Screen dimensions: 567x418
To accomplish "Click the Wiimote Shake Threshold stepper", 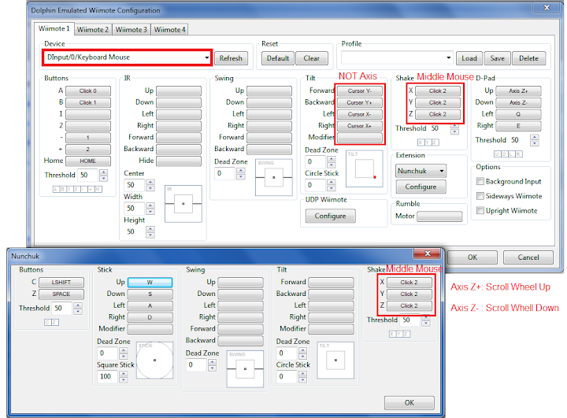I will click(455, 129).
